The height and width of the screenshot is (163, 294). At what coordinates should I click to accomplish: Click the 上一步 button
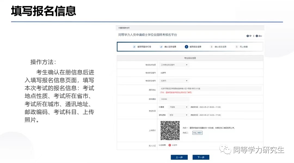tap(179, 157)
